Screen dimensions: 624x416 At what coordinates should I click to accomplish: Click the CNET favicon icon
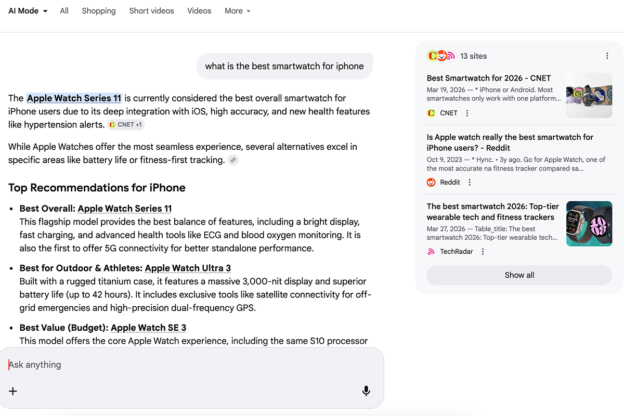[431, 113]
